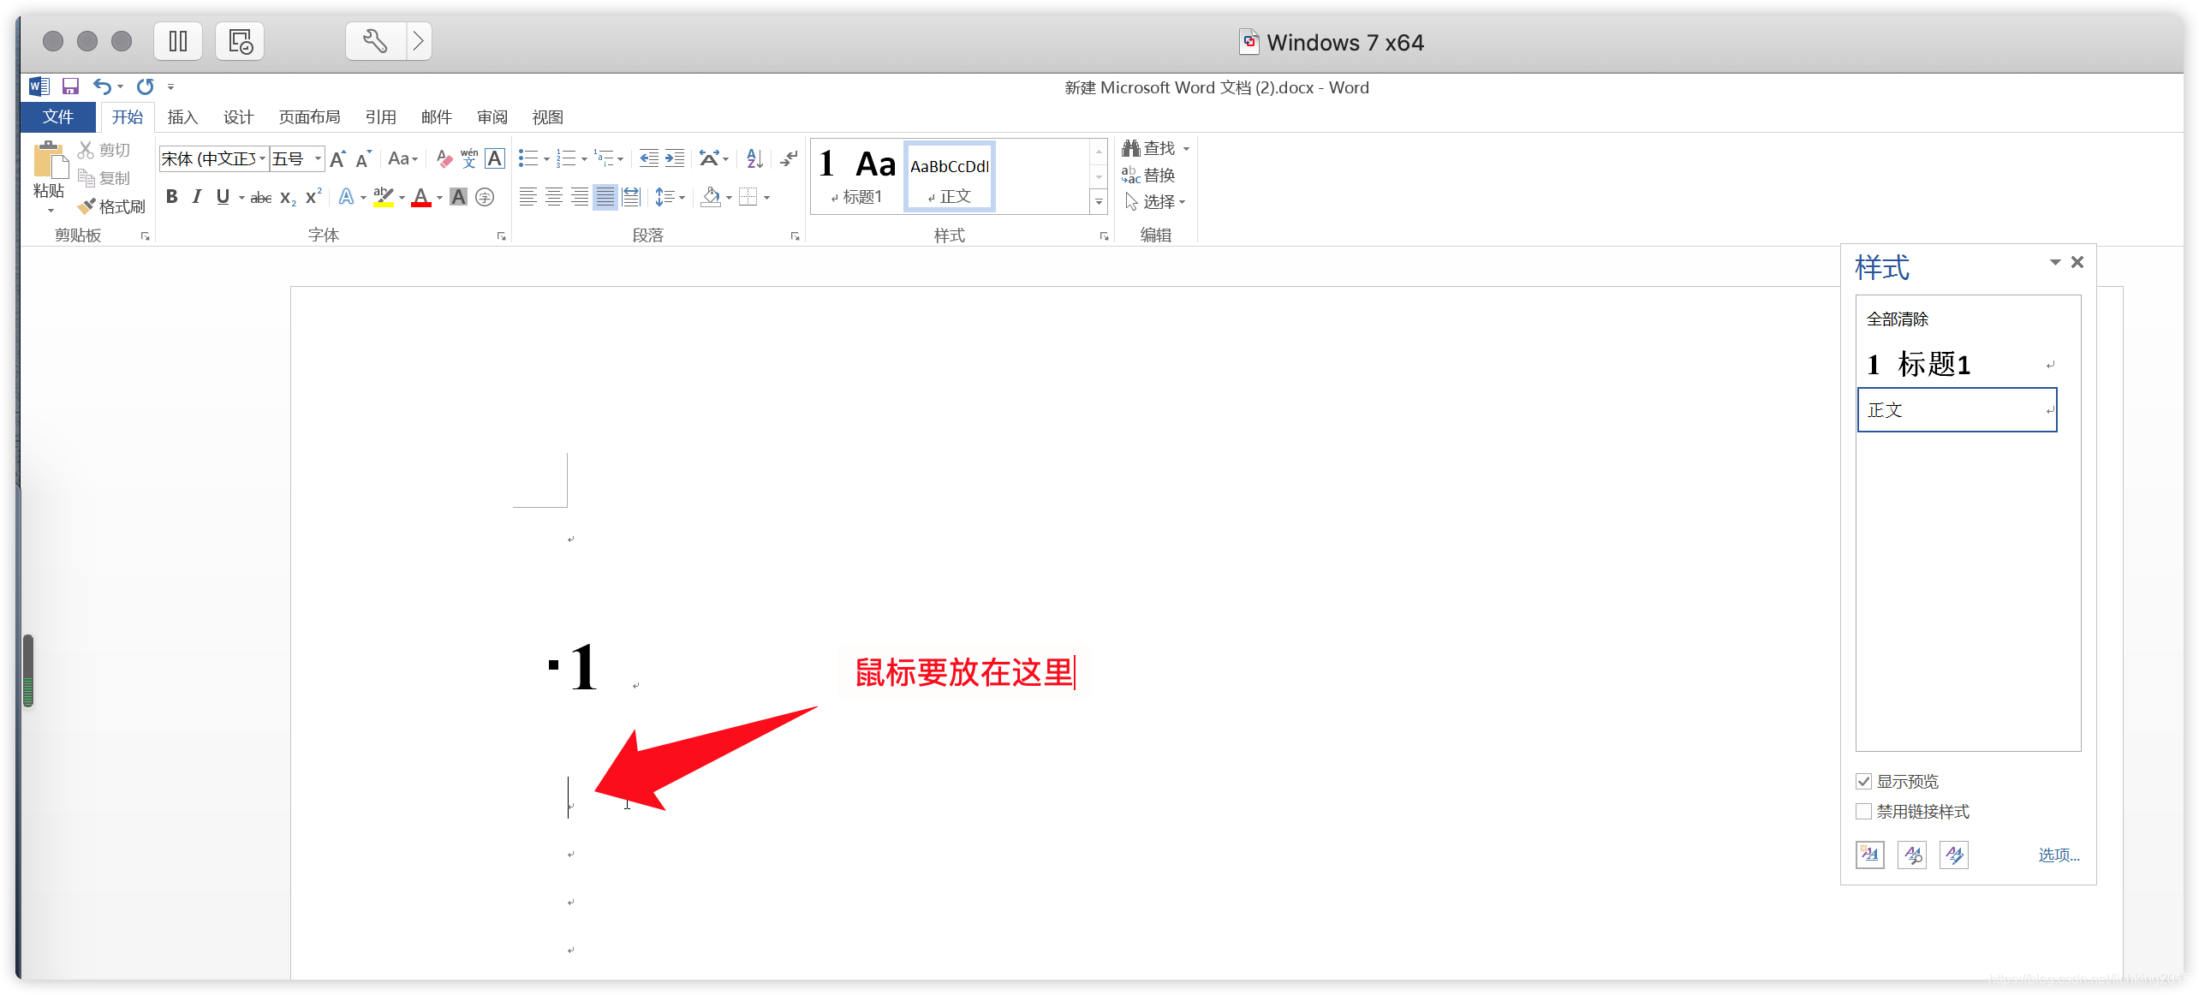
Task: Click the Copy (复制) button
Action: point(104,178)
